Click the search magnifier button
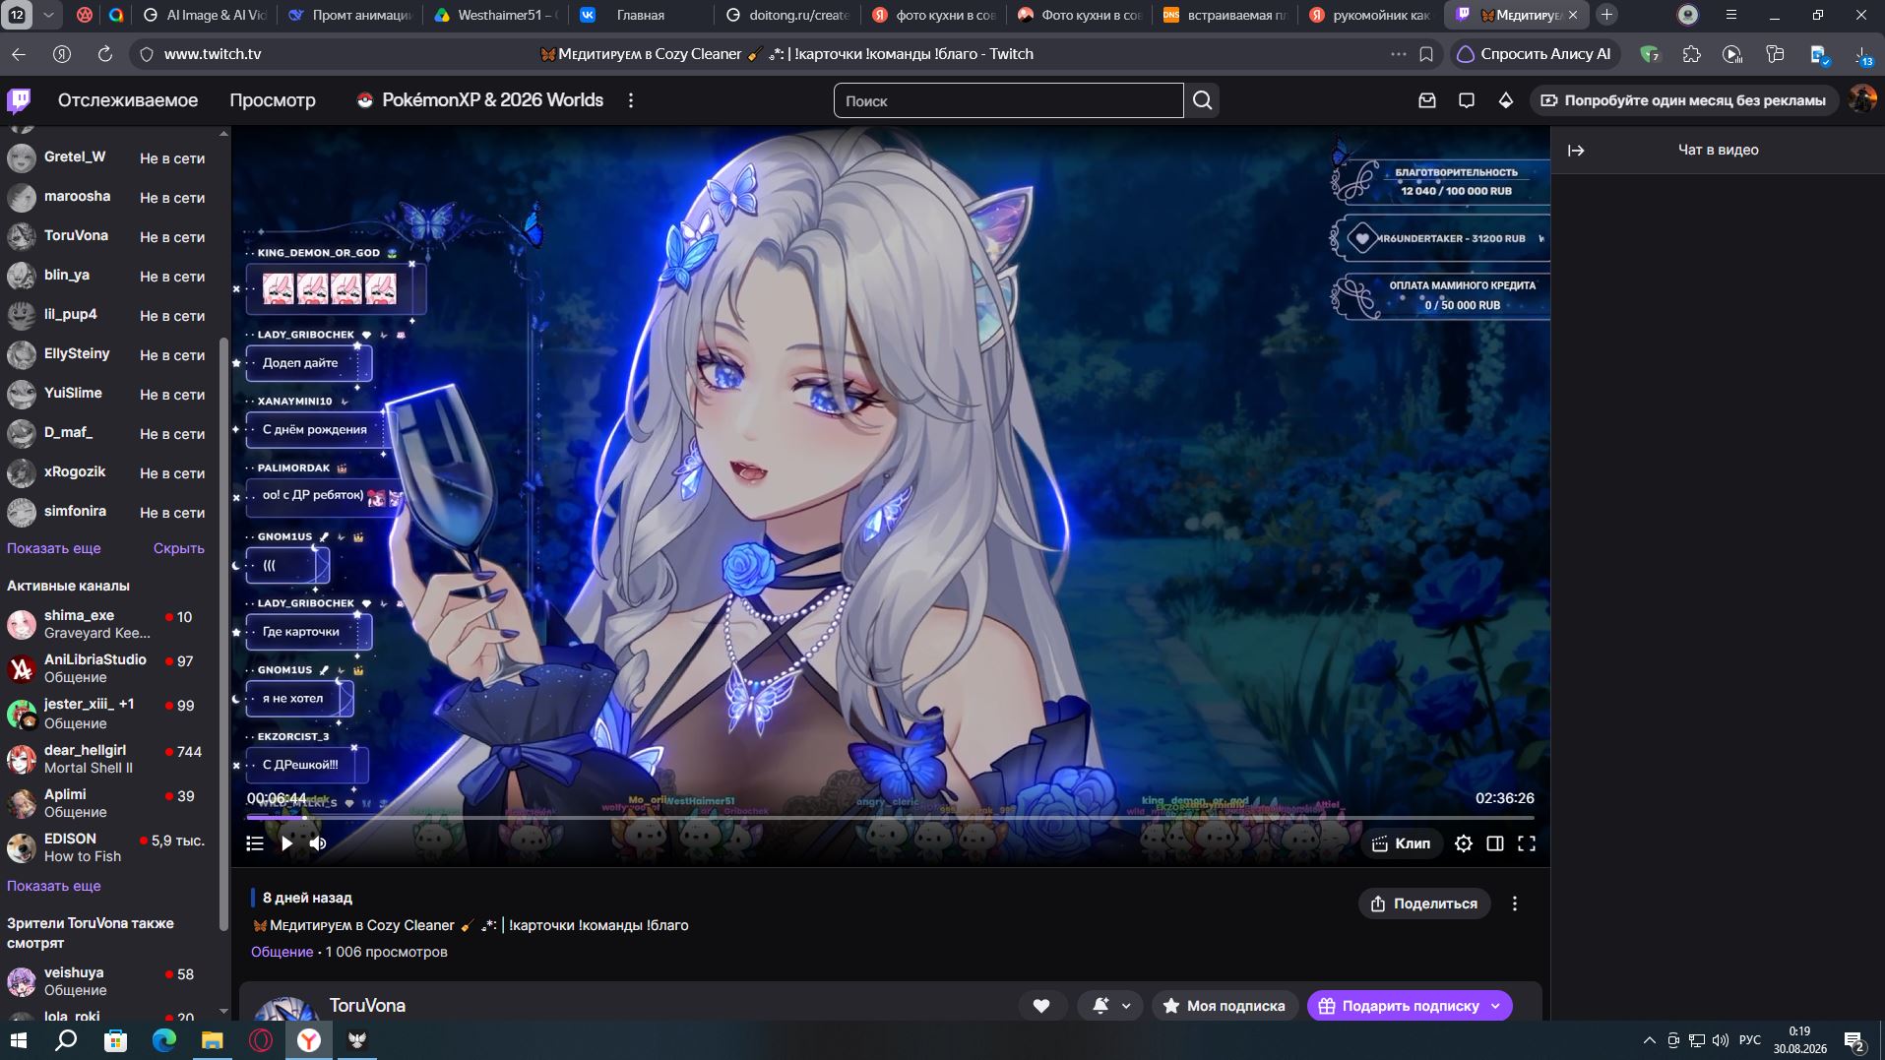 1202,100
